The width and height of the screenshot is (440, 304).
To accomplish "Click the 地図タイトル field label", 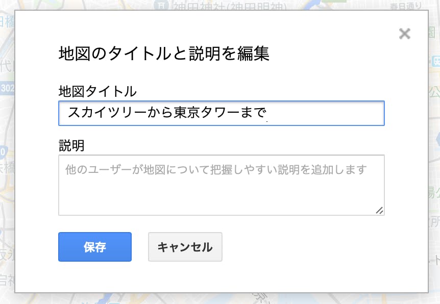I will [97, 91].
